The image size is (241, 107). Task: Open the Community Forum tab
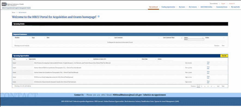221,7
